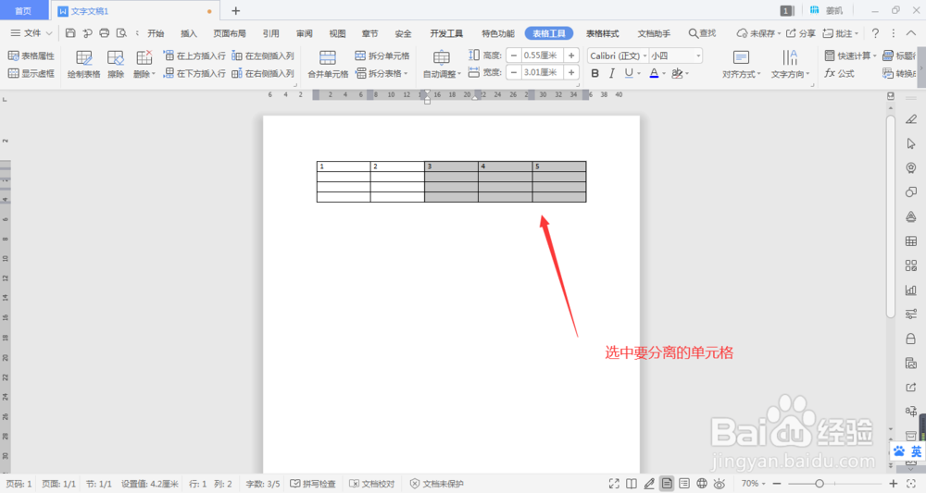The width and height of the screenshot is (926, 493).
Task: Open 快速计算 quick calculate dropdown
Action: tap(850, 55)
